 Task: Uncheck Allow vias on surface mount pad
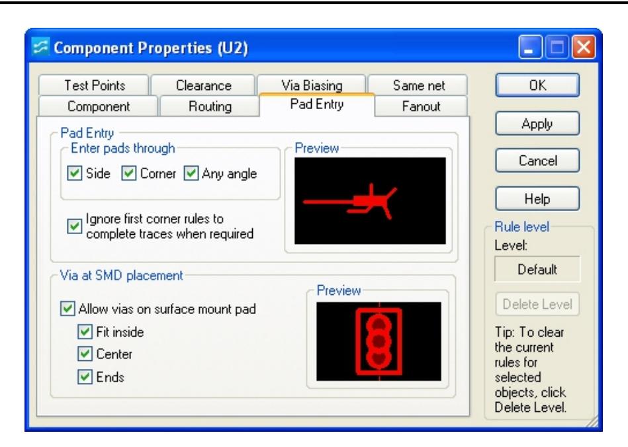click(x=67, y=307)
